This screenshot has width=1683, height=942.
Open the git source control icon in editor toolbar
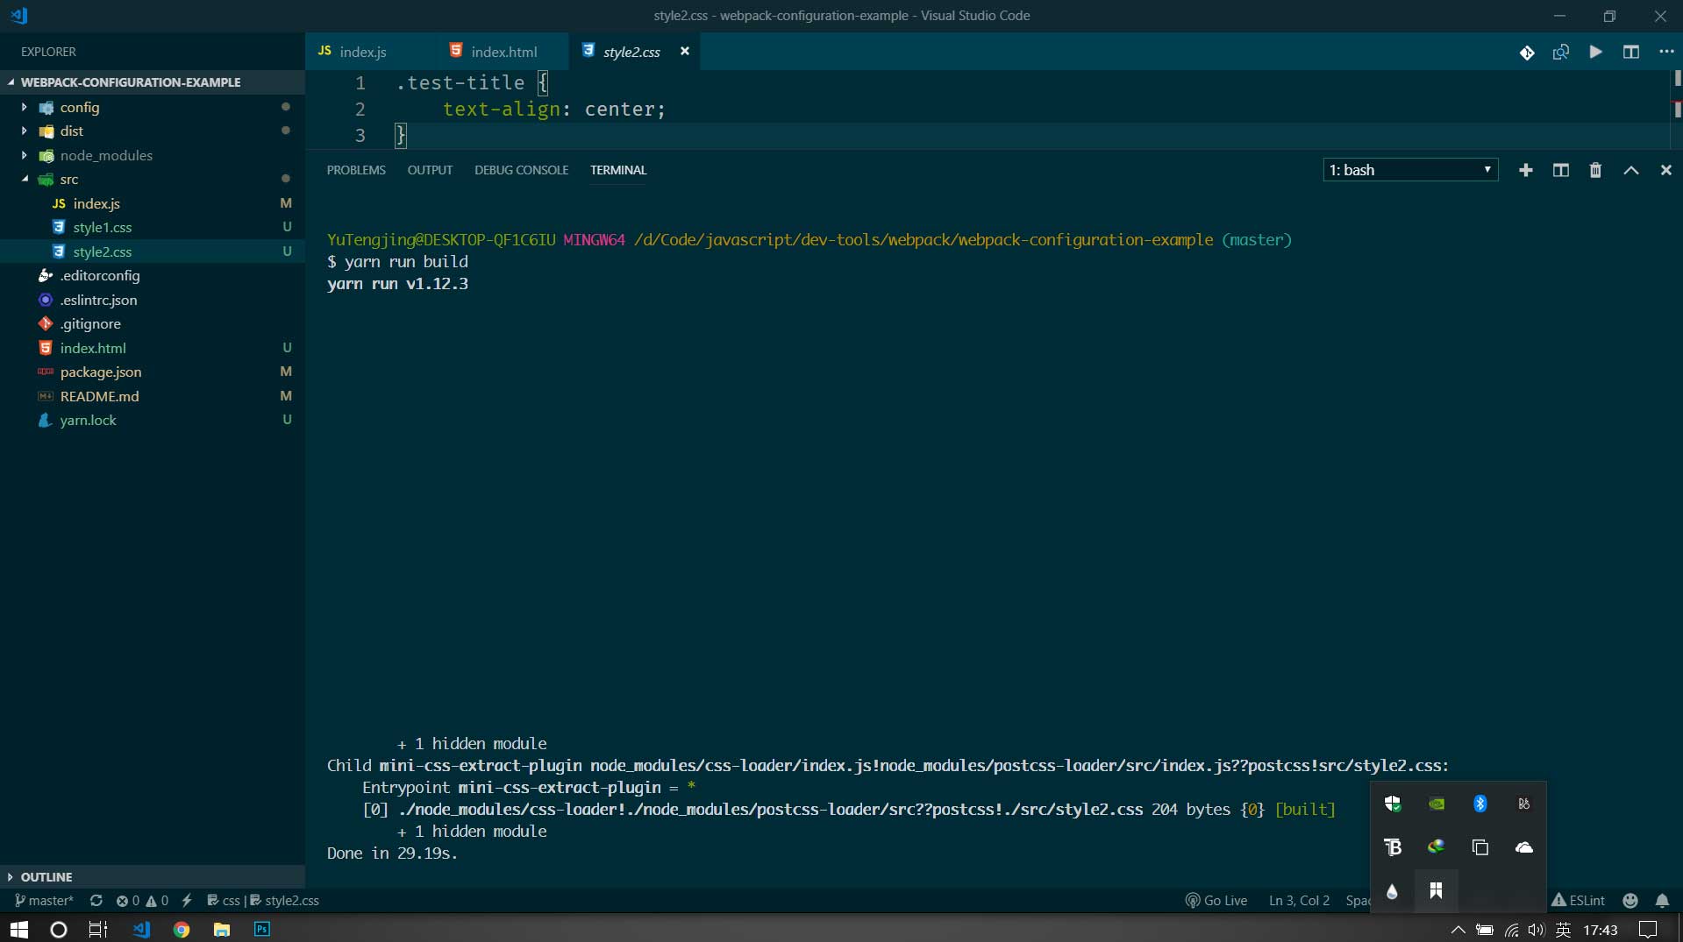click(1527, 53)
